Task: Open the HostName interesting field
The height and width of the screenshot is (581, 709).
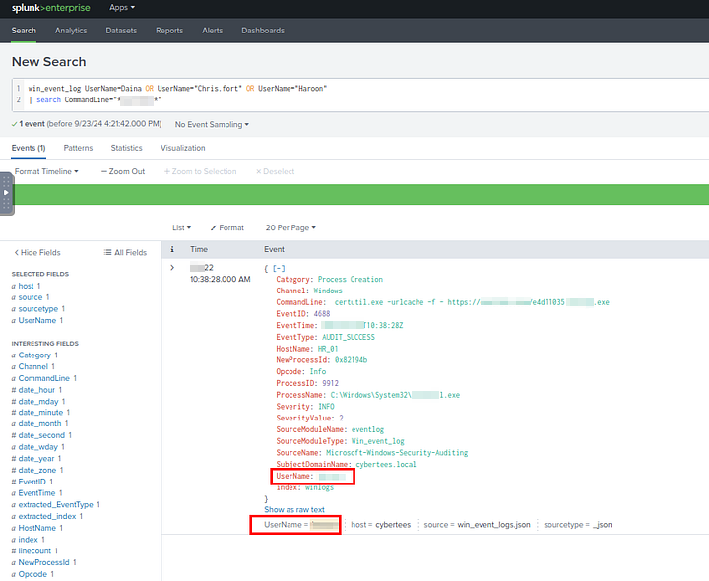Action: 37,528
